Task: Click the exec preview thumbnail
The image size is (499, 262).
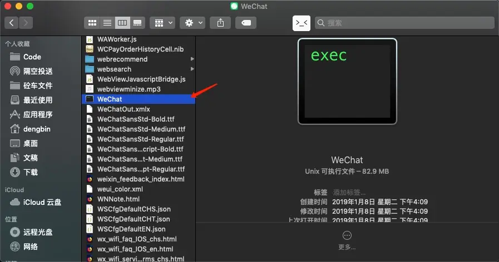Action: click(x=347, y=81)
